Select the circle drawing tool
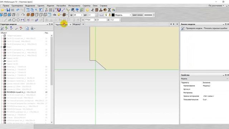229x129 pixels. click(14, 20)
